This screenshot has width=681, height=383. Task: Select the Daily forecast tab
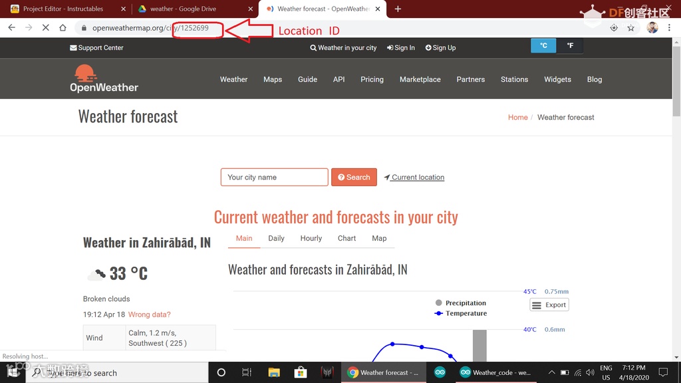pyautogui.click(x=276, y=239)
